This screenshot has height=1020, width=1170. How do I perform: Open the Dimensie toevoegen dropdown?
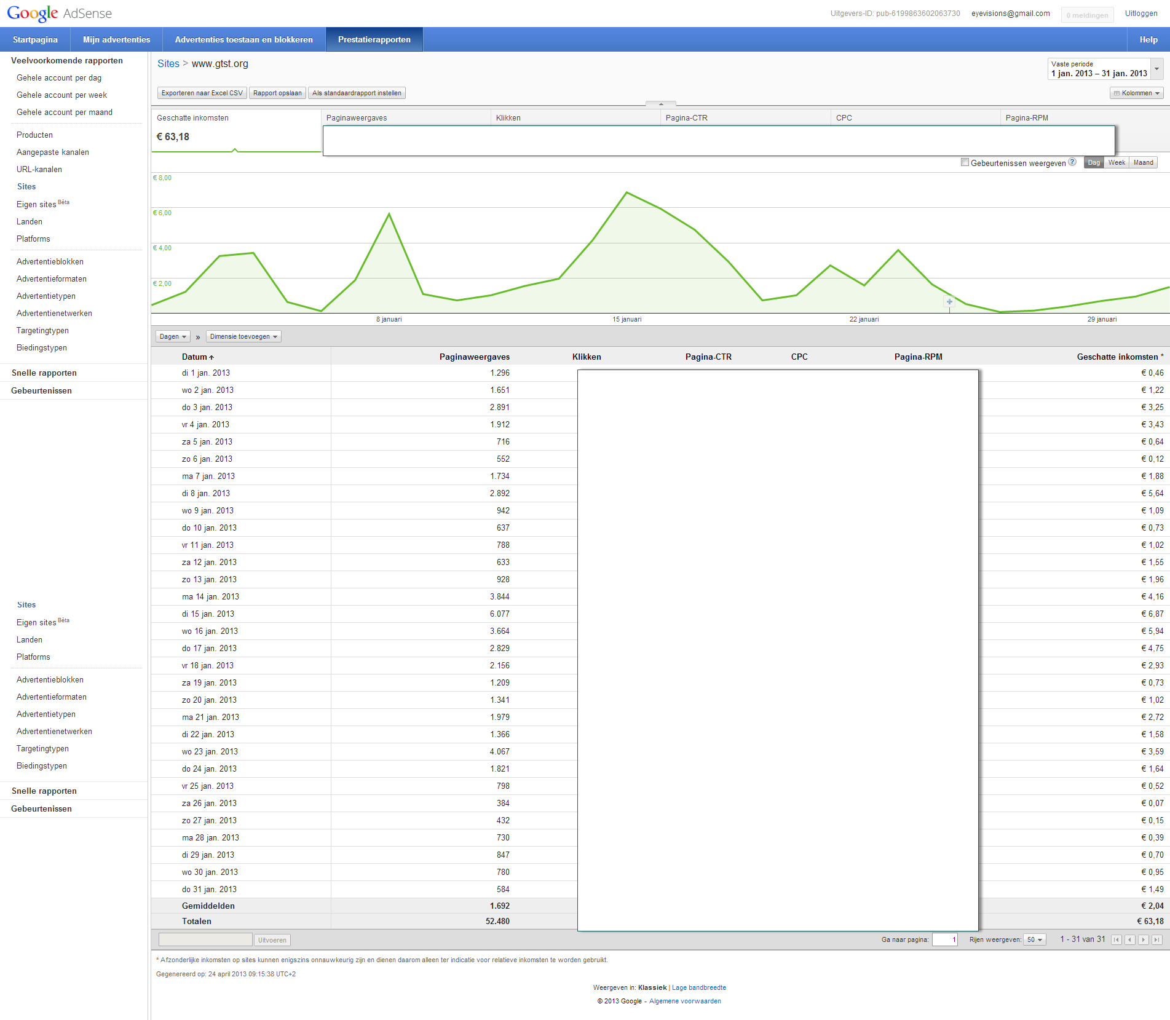pos(243,336)
